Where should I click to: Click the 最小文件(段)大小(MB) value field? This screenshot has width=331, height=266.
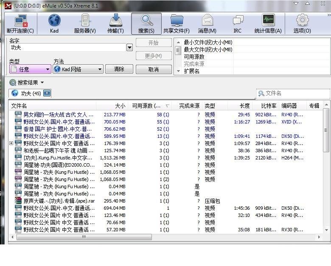click(x=282, y=42)
